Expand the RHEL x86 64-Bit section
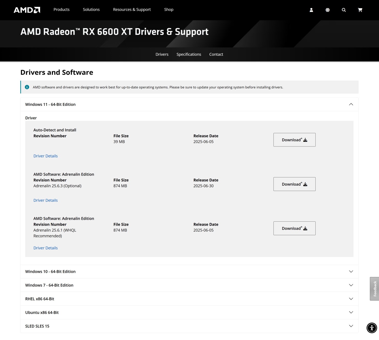 351,299
